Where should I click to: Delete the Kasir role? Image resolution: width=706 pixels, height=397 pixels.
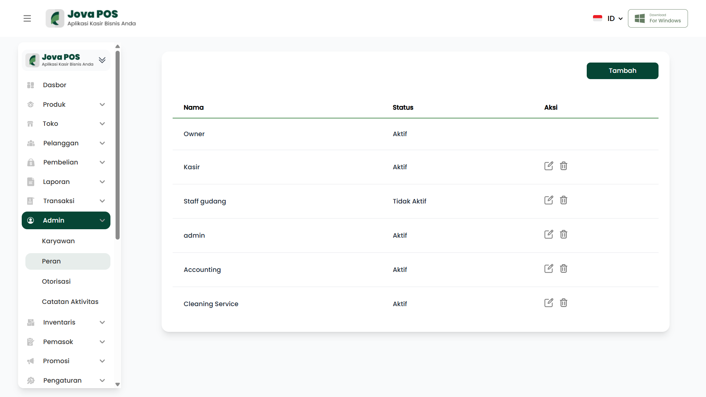point(563,166)
